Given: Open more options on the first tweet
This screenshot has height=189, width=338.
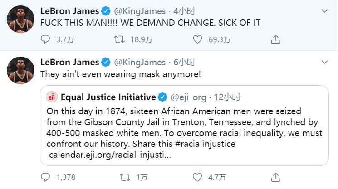Looking at the screenshot, I should 324,11.
